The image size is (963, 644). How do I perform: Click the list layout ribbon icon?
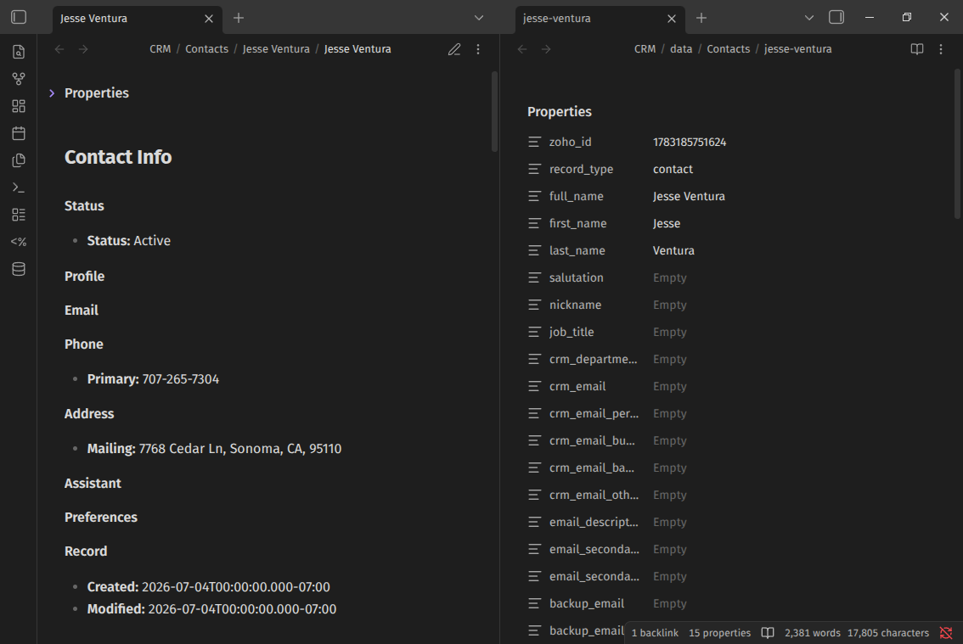(19, 215)
